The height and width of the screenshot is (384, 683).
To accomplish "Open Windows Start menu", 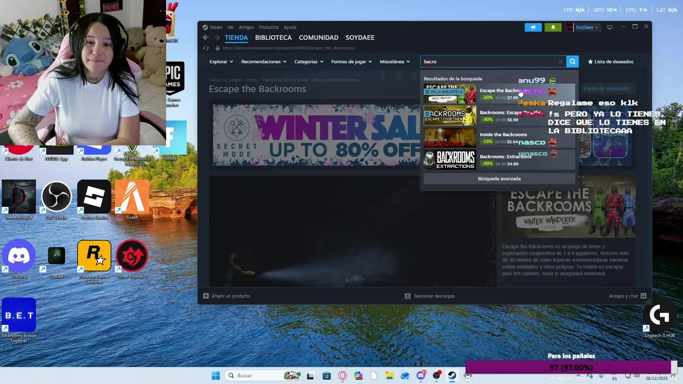I will pos(216,375).
